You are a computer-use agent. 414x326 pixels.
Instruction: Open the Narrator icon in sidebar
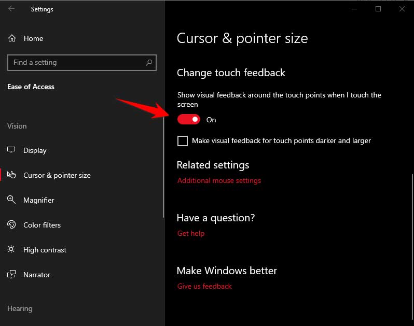(11, 274)
